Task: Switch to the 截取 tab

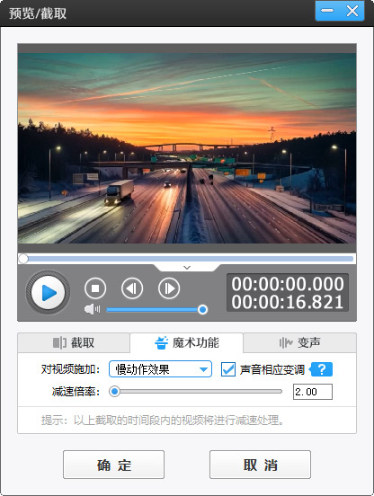Action: click(x=74, y=342)
